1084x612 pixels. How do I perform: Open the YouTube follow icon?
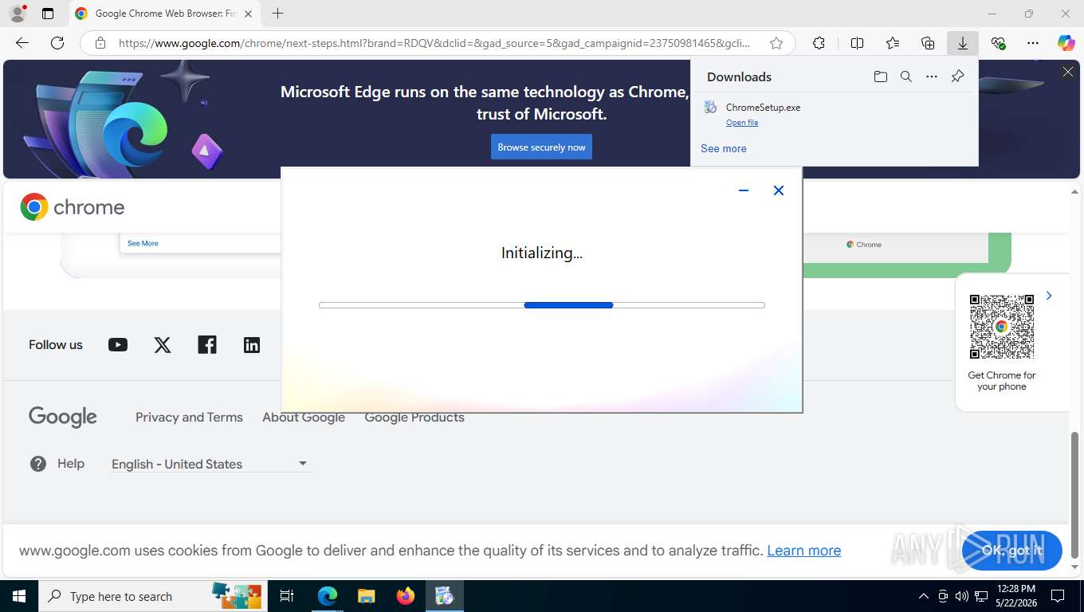point(118,345)
